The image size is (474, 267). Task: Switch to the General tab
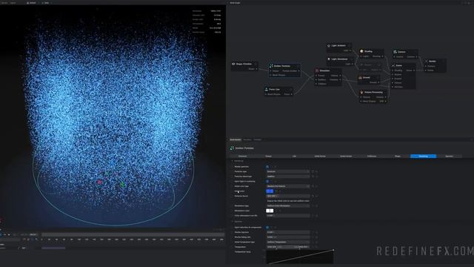point(242,156)
